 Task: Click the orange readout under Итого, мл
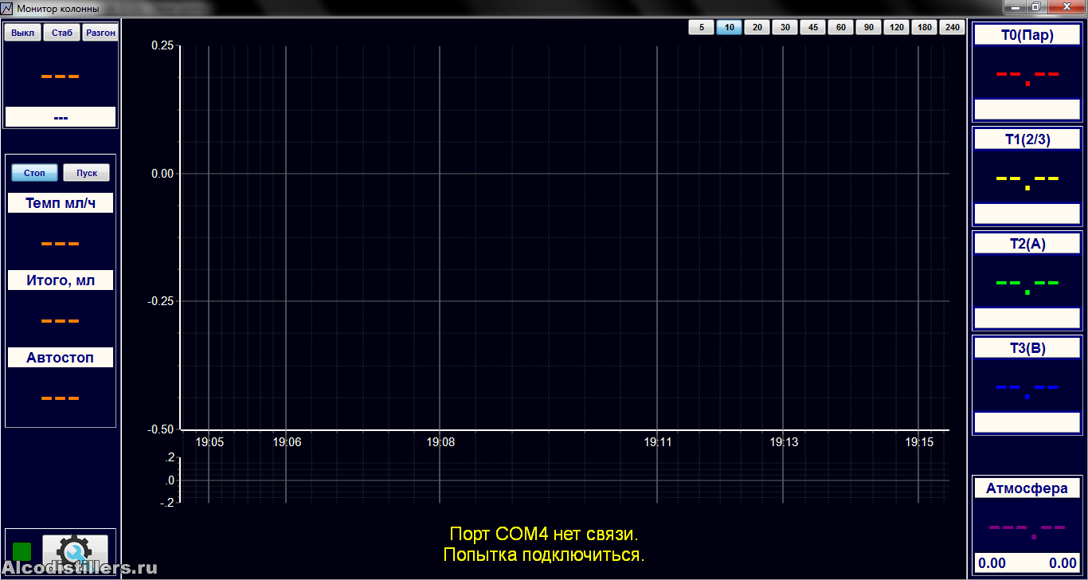click(x=61, y=321)
